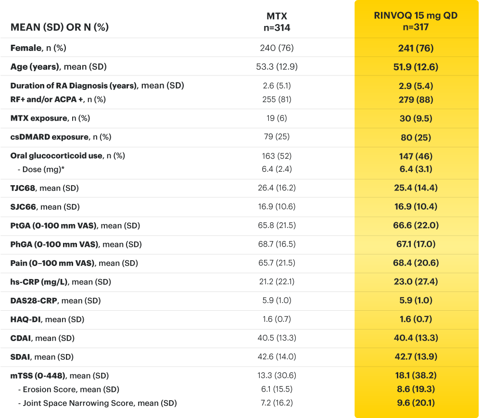Select the value '16.9 (10.6)'
This screenshot has width=481, height=418.
(x=277, y=206)
